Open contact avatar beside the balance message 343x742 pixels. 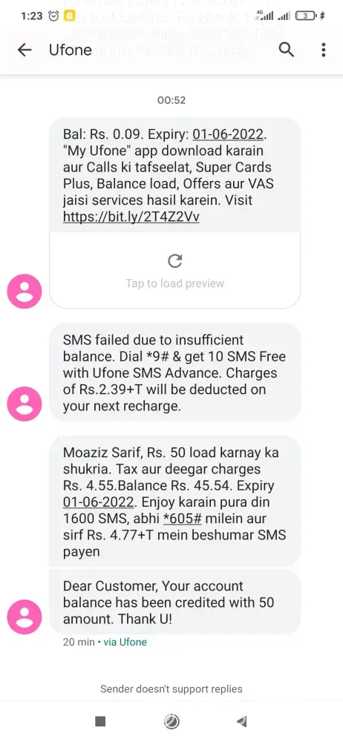coord(24,291)
